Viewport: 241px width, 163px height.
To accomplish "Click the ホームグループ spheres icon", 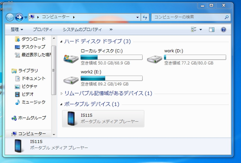I will pos(14,118).
